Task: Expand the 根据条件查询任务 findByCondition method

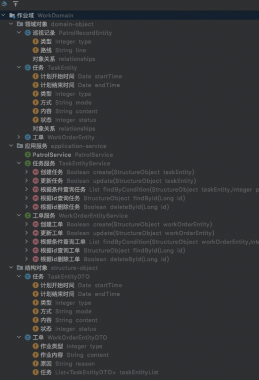Action: pyautogui.click(x=27, y=189)
